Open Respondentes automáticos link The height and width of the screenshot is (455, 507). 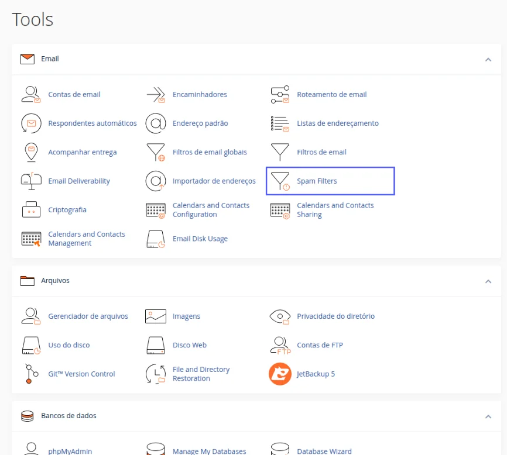[93, 123]
